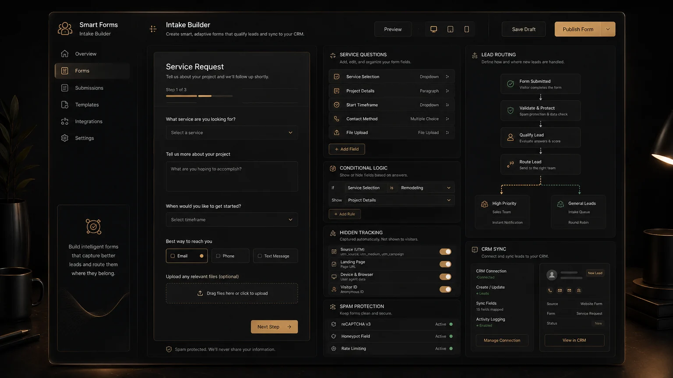Open Forms in sidebar
Viewport: 673px width, 378px height.
click(92, 71)
